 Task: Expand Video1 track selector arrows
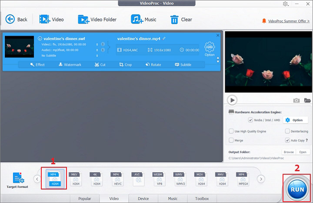(97, 44)
